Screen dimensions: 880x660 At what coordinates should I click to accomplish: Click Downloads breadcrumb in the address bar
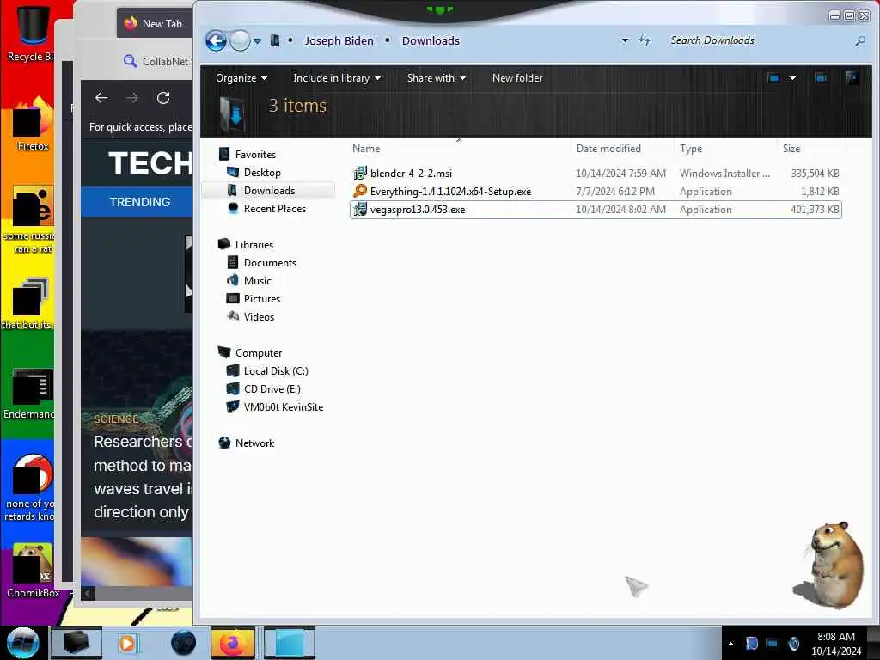431,40
